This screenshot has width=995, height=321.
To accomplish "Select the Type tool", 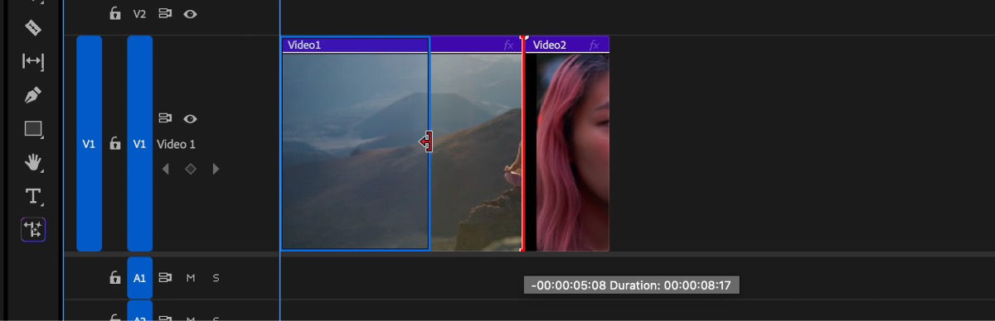I will click(33, 196).
